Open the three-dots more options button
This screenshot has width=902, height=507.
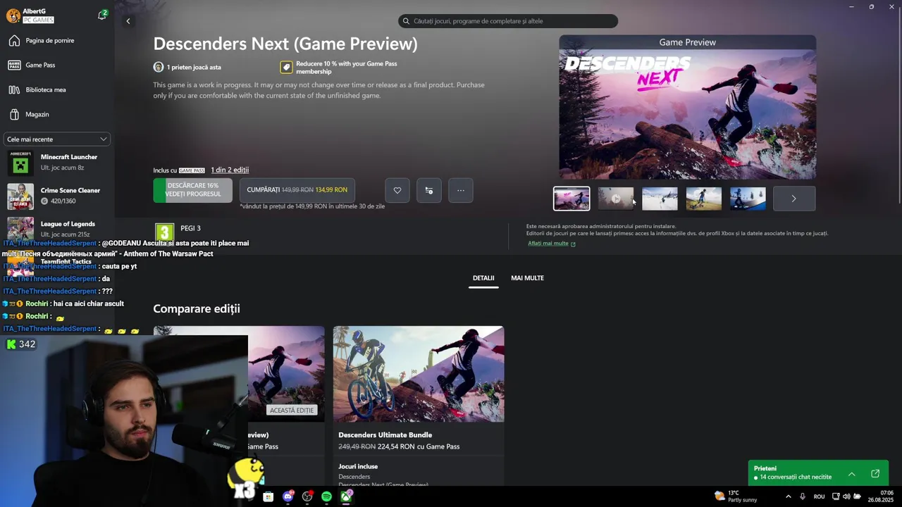coord(461,190)
